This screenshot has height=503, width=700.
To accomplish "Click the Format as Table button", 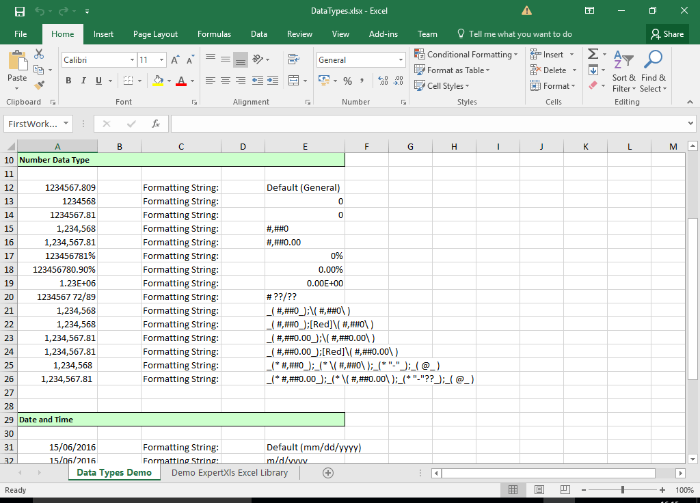I will (453, 70).
